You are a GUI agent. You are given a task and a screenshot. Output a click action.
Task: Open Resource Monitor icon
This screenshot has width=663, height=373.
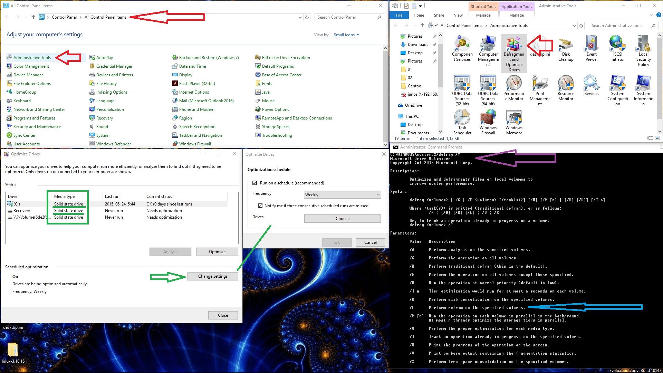coord(566,88)
